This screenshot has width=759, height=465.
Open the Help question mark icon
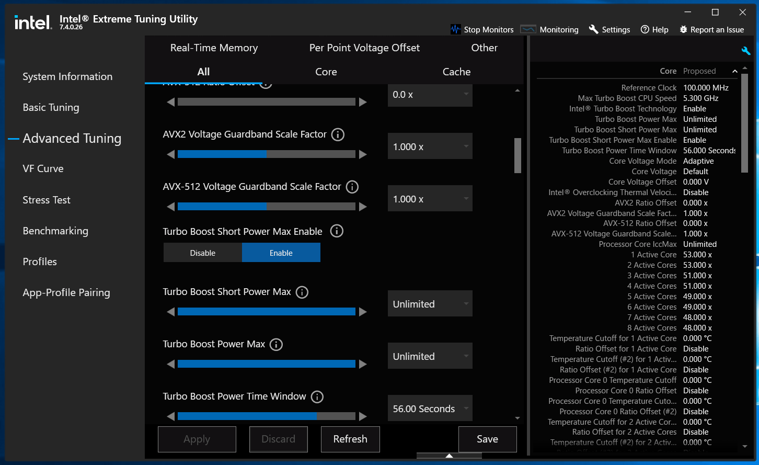645,29
